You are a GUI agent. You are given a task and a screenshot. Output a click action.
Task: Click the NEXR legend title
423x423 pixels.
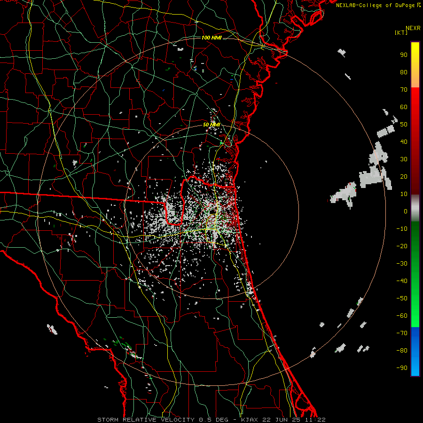413,28
